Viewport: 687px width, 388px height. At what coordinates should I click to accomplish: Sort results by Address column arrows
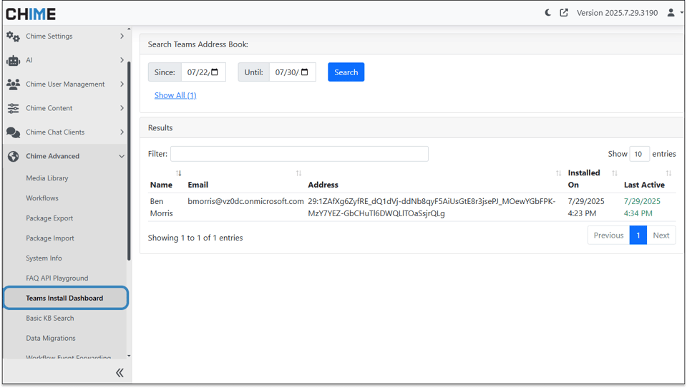(x=559, y=173)
